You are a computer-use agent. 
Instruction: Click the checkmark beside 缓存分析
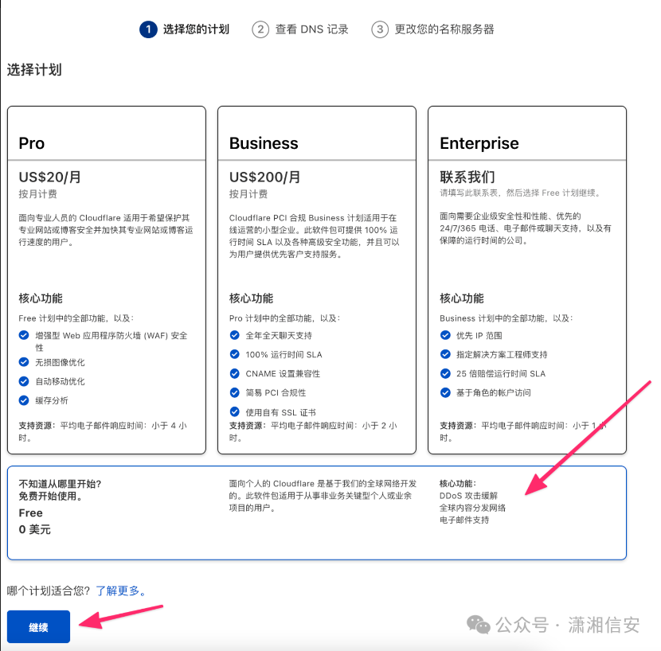24,400
